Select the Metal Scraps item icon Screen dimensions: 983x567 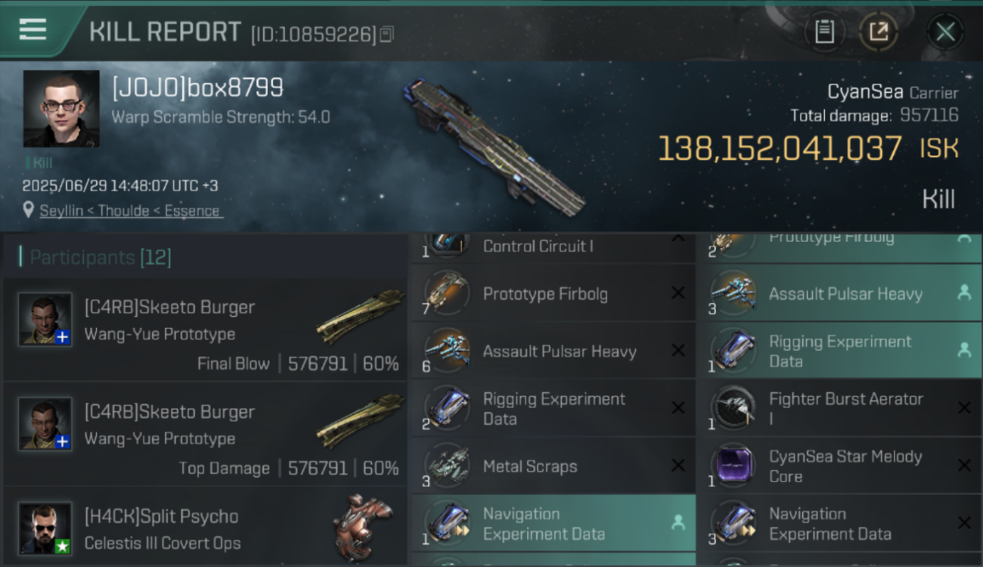pyautogui.click(x=447, y=466)
